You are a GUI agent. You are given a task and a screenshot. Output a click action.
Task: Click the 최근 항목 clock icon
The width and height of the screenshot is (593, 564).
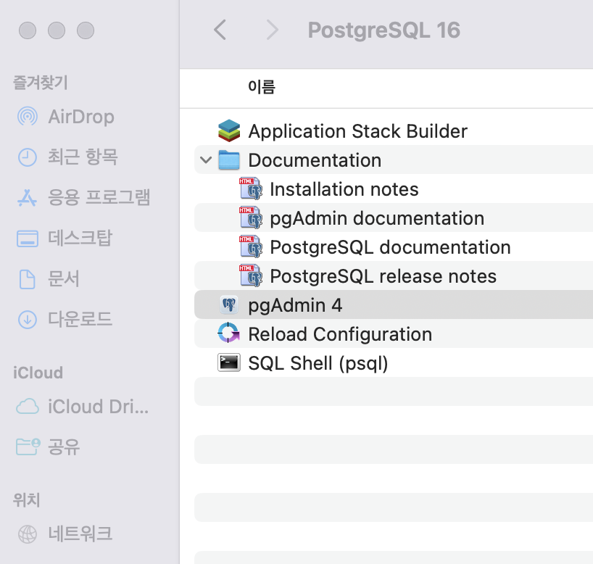click(x=28, y=157)
